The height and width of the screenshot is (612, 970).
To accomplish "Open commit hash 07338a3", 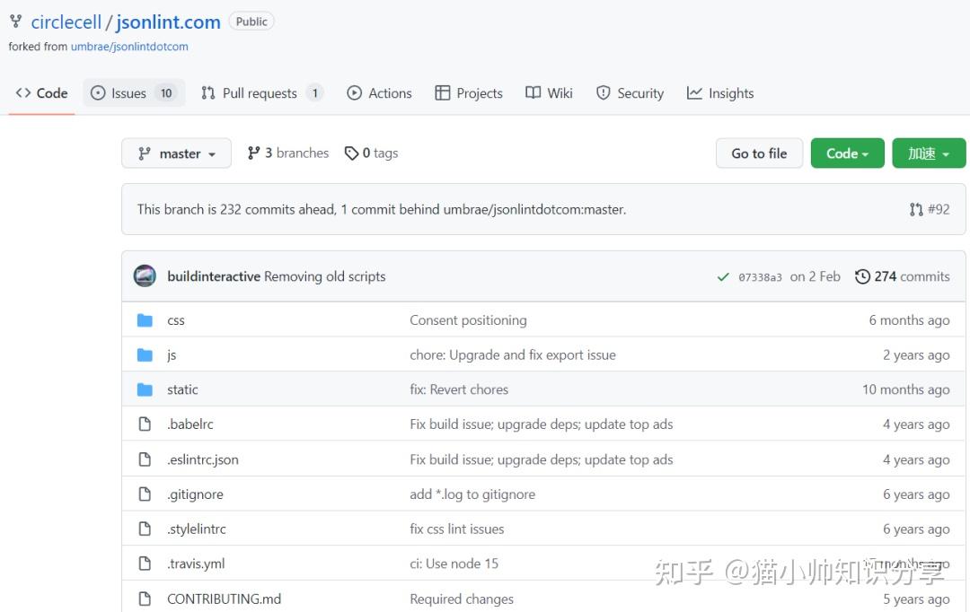I will pos(760,277).
